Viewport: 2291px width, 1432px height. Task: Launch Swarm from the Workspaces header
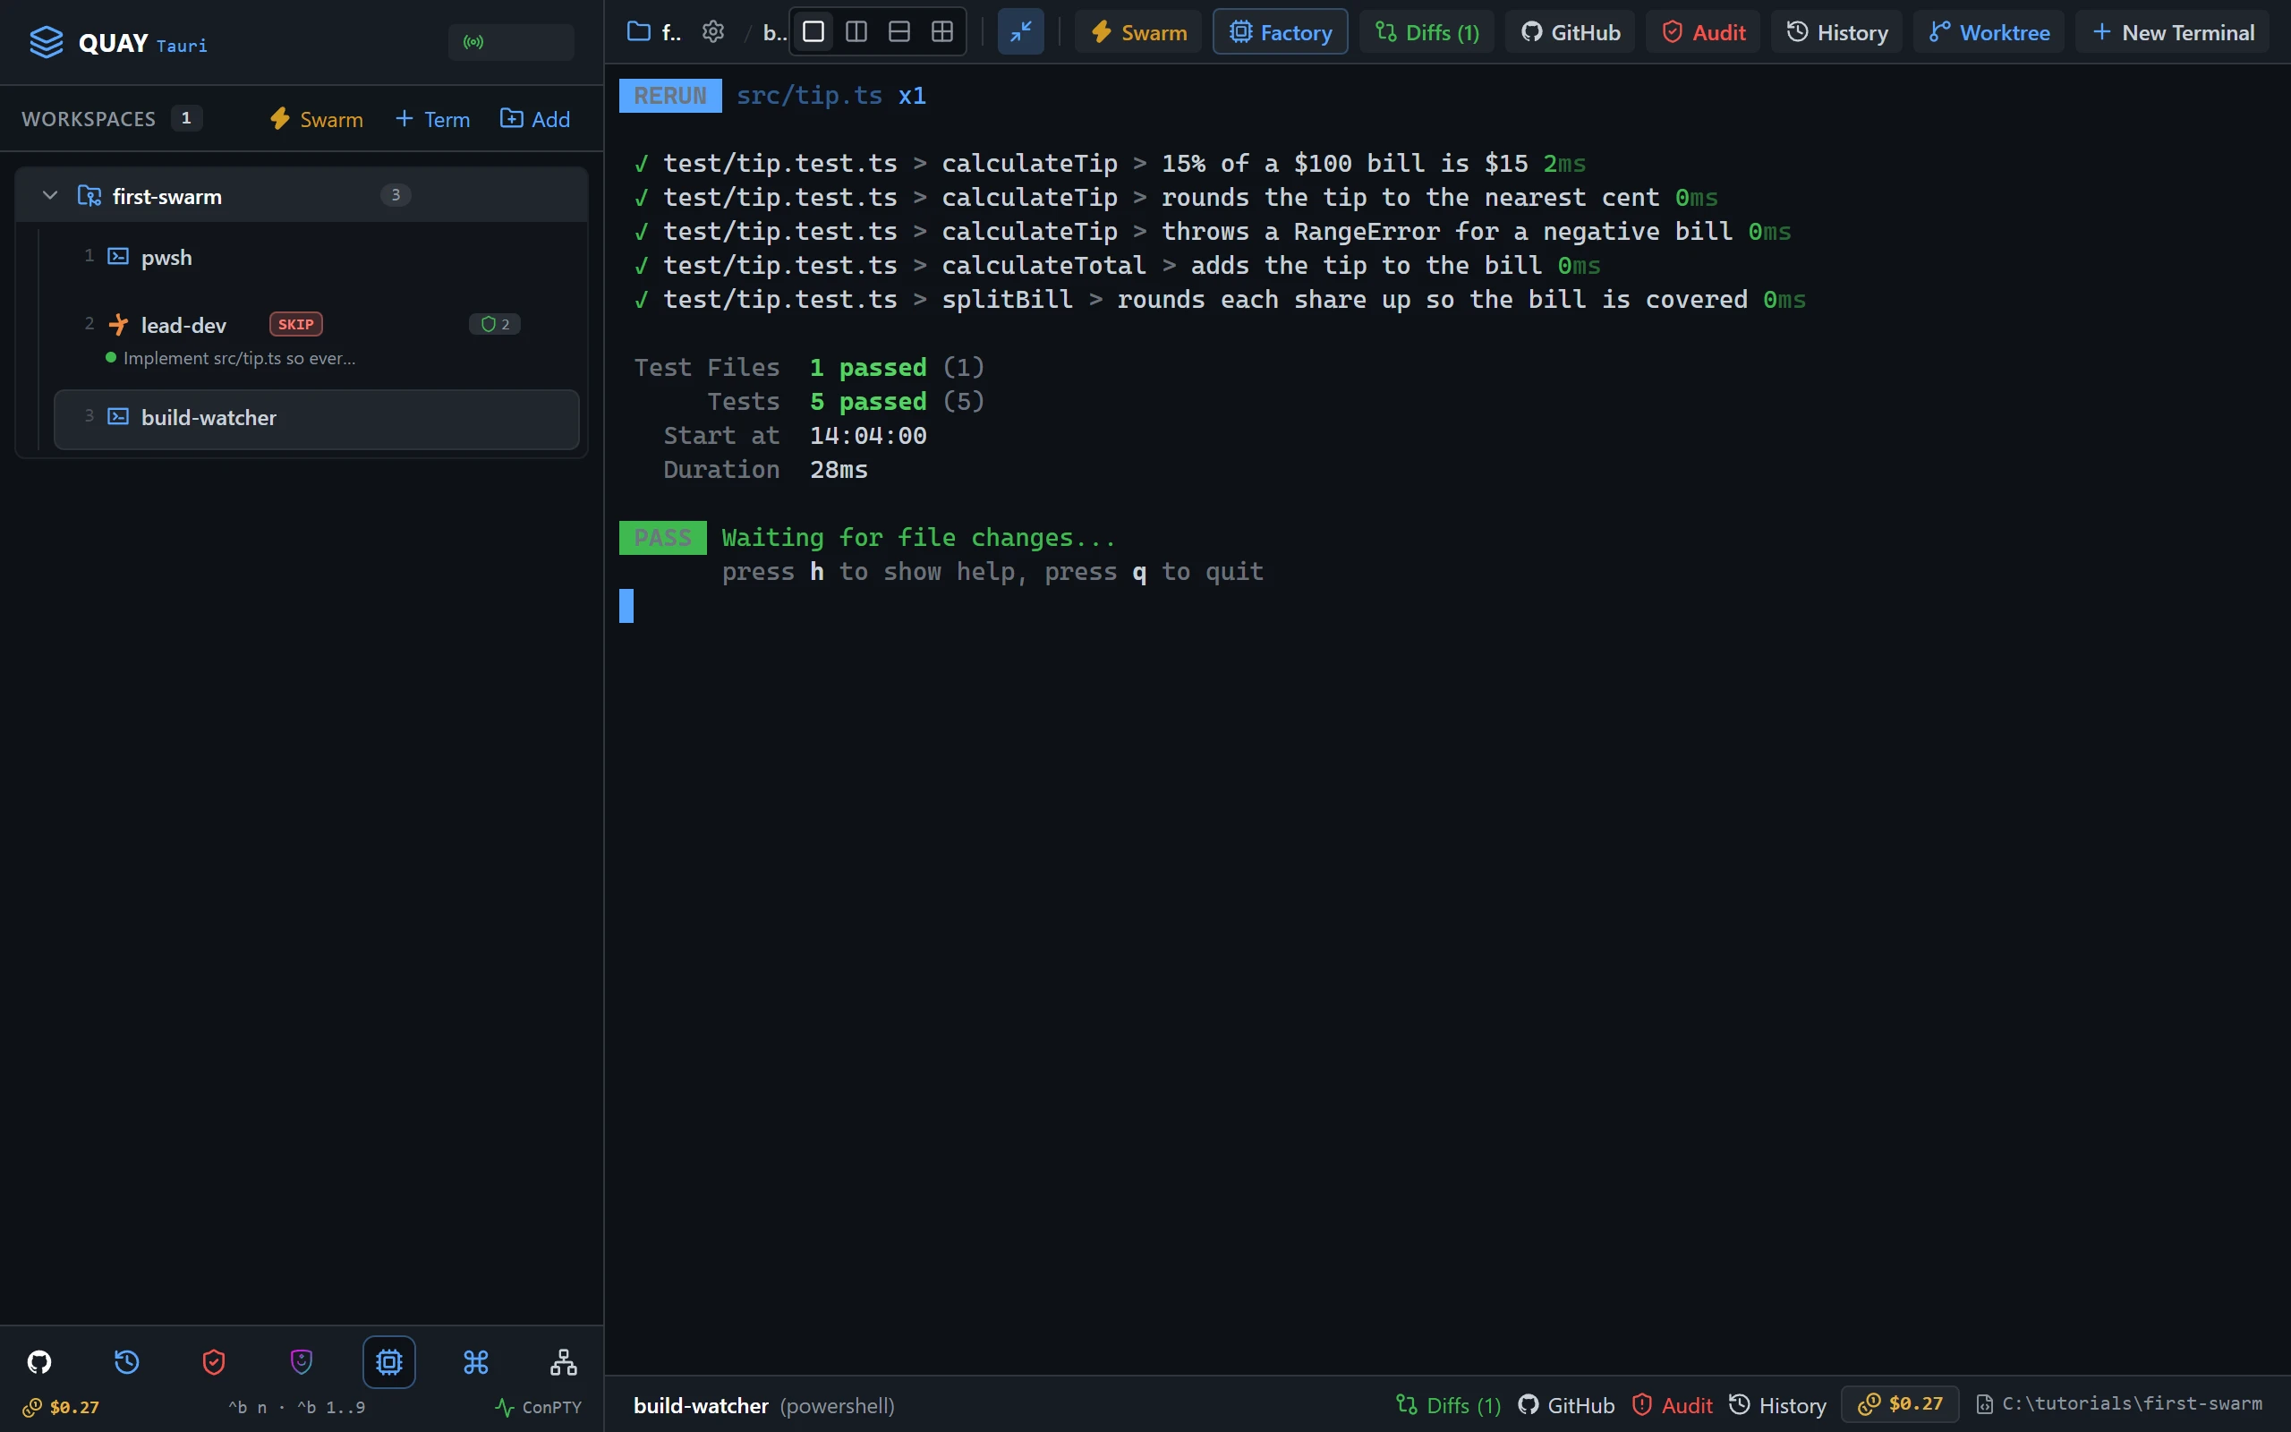point(316,119)
